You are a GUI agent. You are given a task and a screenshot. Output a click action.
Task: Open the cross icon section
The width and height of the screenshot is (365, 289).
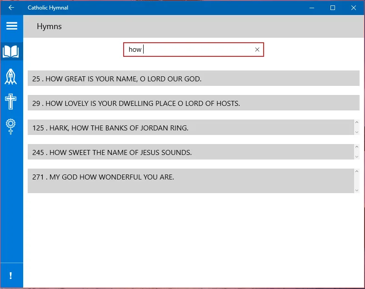[11, 102]
